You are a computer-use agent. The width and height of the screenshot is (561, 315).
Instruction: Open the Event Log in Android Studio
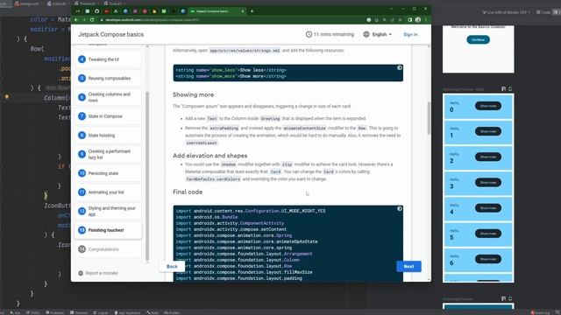(540, 312)
